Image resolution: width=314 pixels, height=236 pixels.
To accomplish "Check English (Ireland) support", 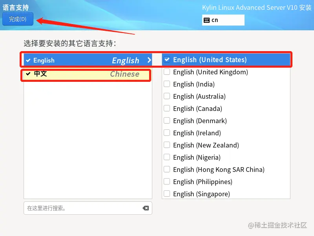I will point(167,133).
